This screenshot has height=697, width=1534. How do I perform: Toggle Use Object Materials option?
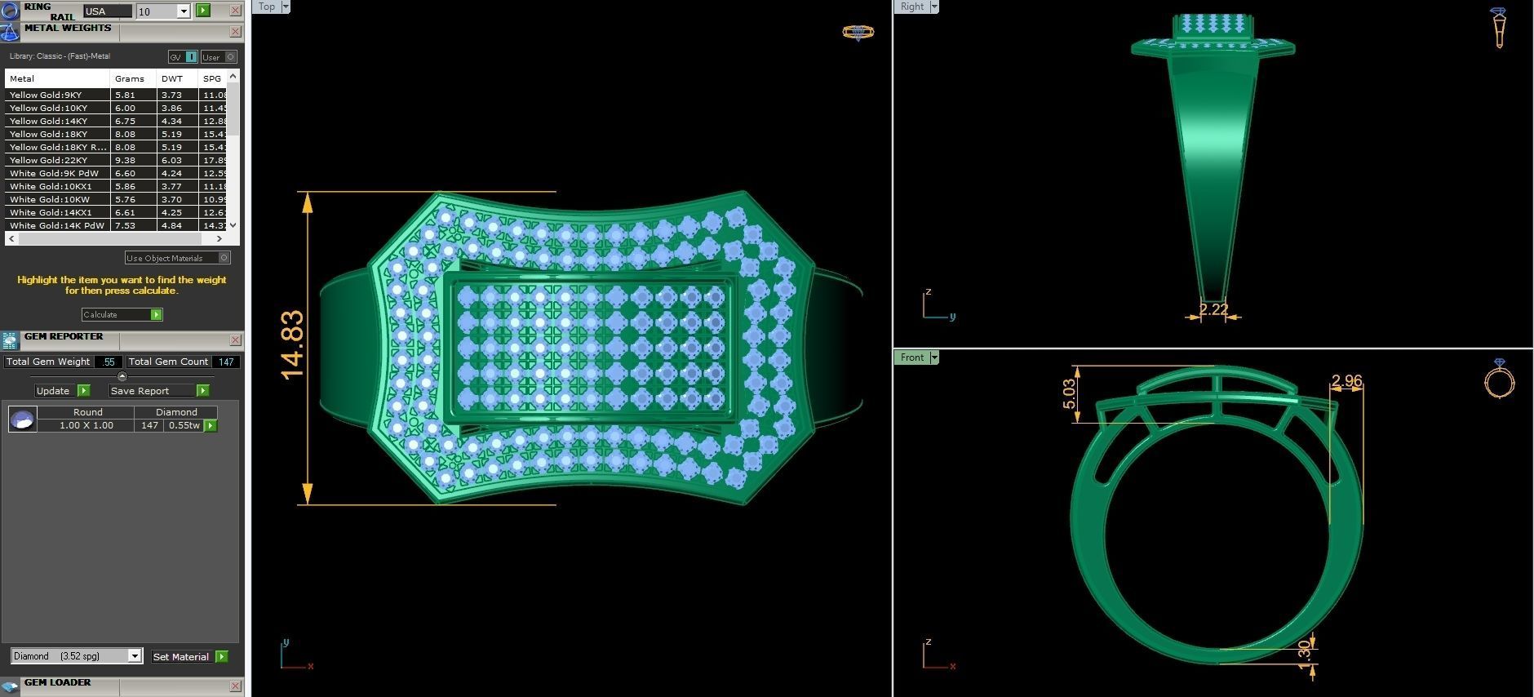(178, 258)
